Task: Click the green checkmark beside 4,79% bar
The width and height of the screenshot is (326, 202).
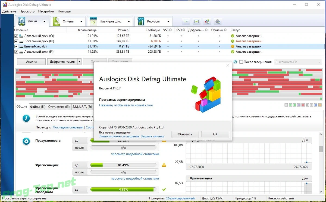Action: [x=164, y=189]
